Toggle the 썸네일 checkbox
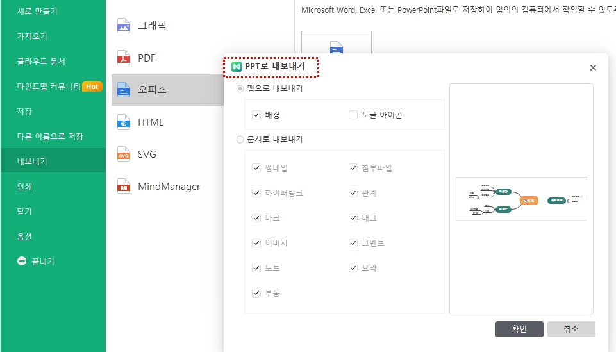The image size is (616, 352). point(256,168)
